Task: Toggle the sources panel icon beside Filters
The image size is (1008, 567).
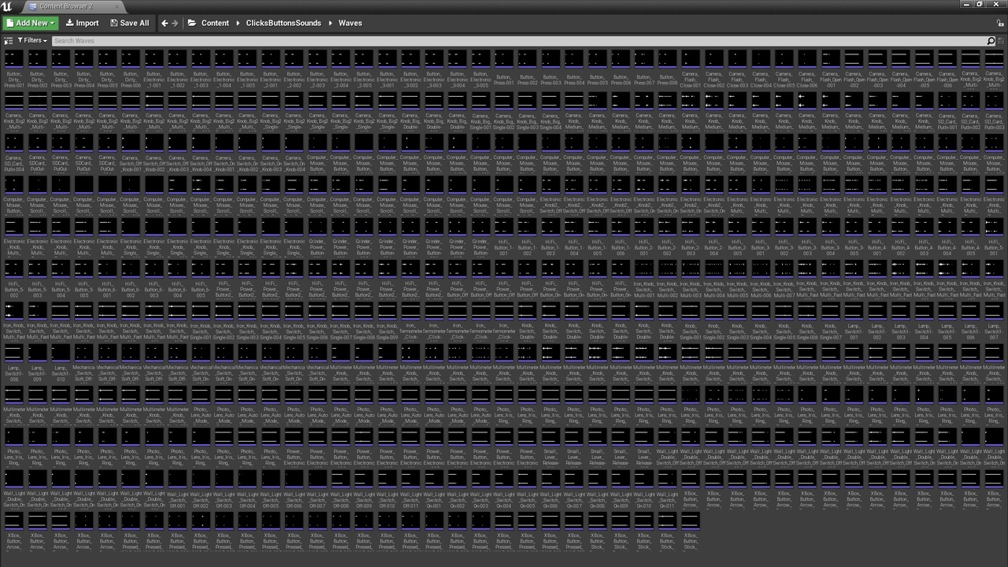Action: point(9,40)
